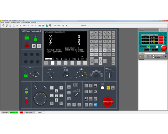Click the soft key under HNDL
Image resolution: width=168 pixels, height=134 pixels.
[72, 63]
